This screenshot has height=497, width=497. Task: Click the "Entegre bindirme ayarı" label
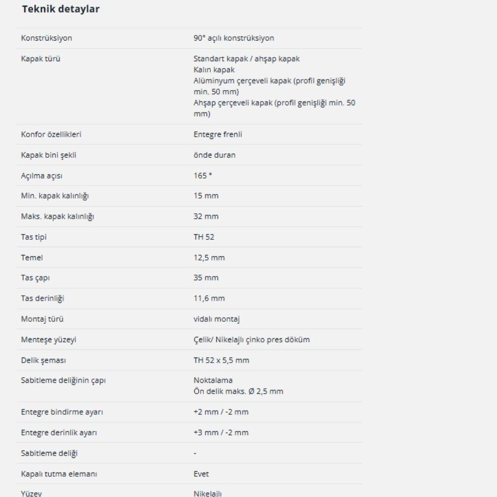pyautogui.click(x=62, y=412)
